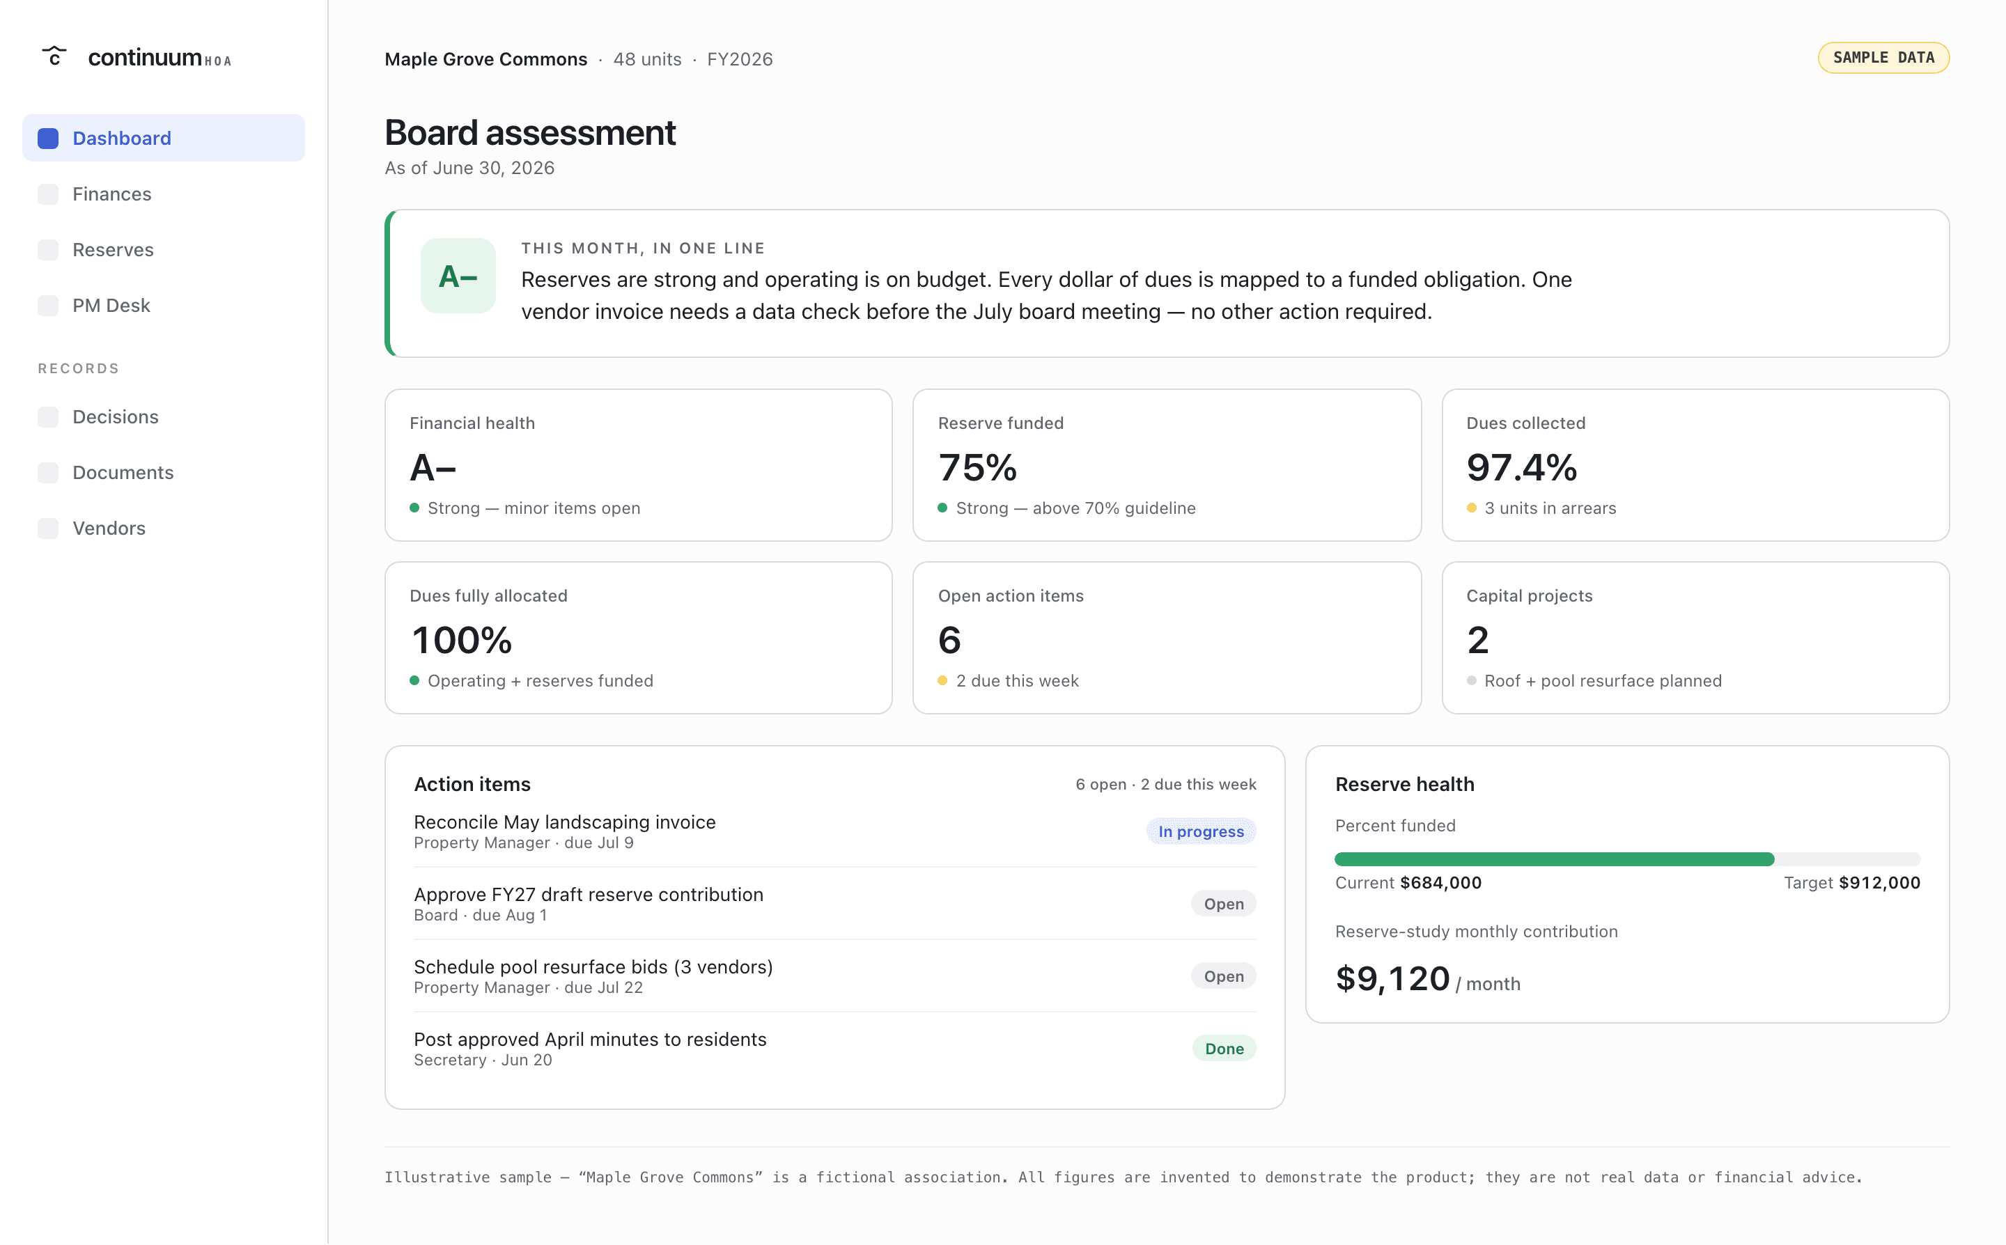Click the Illustrative sample disclaimer footer
This screenshot has width=2006, height=1245.
[1123, 1177]
